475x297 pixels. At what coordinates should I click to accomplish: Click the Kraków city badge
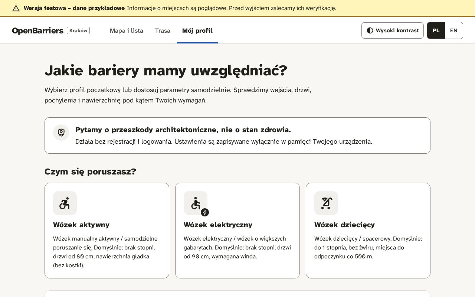click(x=78, y=30)
